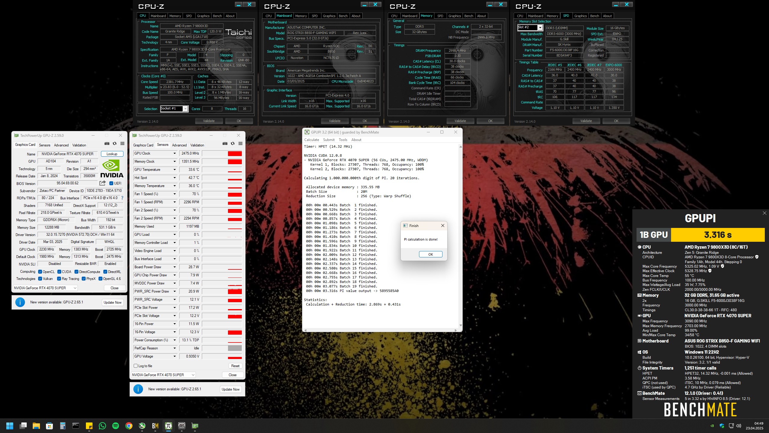Toggle the OpenCL checkbox
This screenshot has height=433, width=769.
[40, 272]
